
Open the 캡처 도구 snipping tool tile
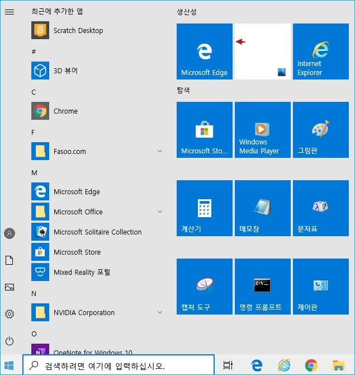click(205, 287)
